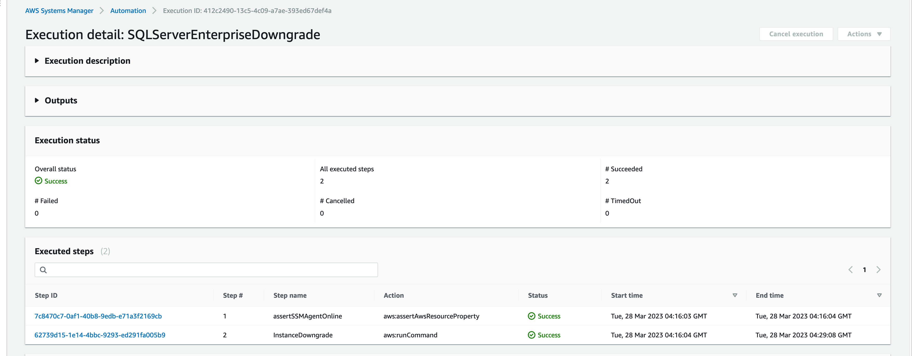This screenshot has width=912, height=356.
Task: Click the search magnifier icon in Executed steps
Action: coord(43,270)
